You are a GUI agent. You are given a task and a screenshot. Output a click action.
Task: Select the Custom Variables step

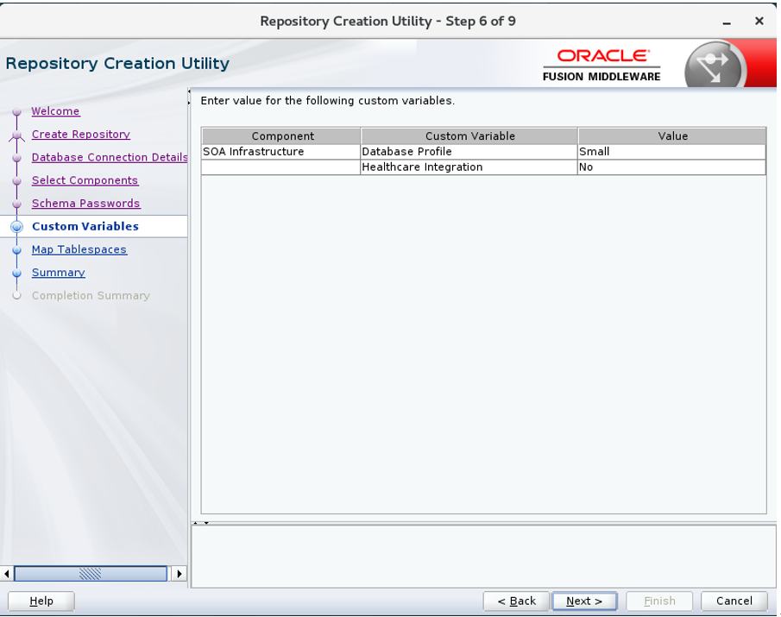pos(85,226)
